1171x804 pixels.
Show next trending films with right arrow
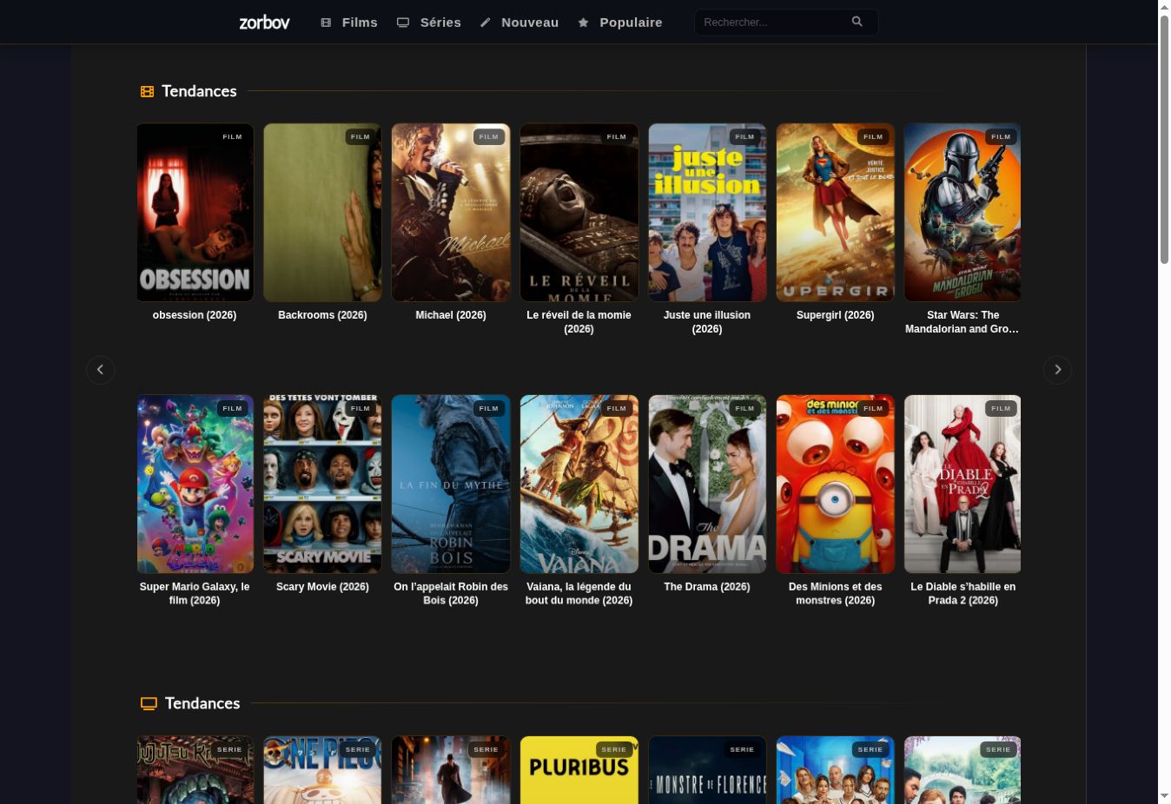[1057, 370]
